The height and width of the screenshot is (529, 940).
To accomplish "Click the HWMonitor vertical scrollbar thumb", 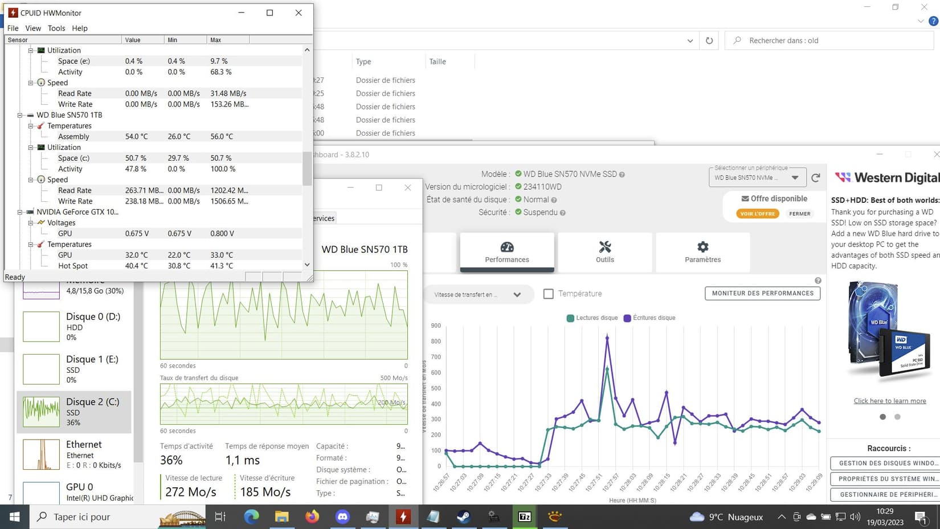I will click(307, 168).
